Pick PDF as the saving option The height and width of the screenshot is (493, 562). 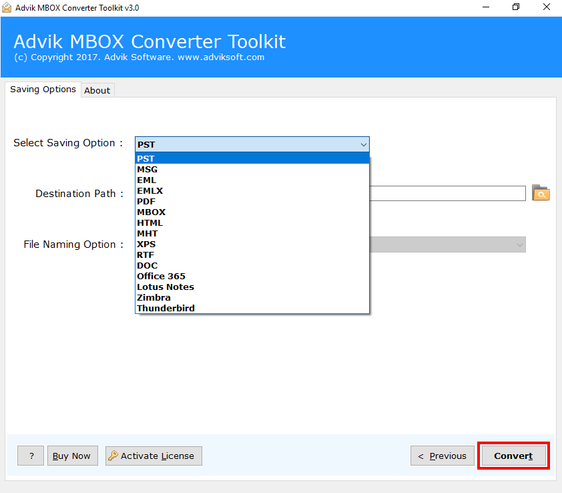[252, 201]
